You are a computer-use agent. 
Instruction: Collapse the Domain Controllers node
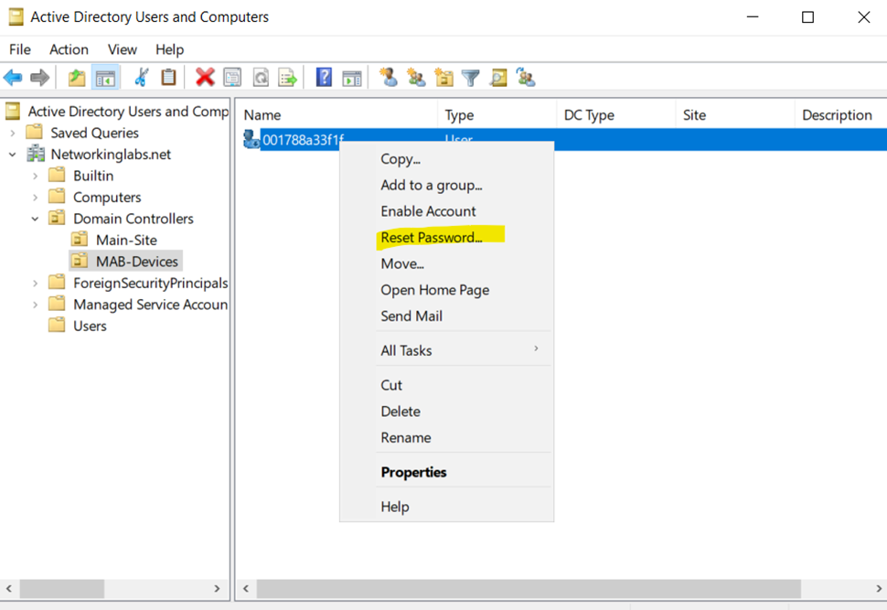35,219
